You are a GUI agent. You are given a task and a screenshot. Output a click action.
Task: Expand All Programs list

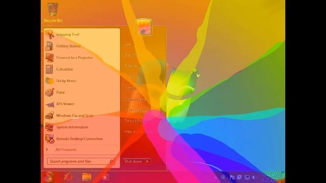click(66, 149)
